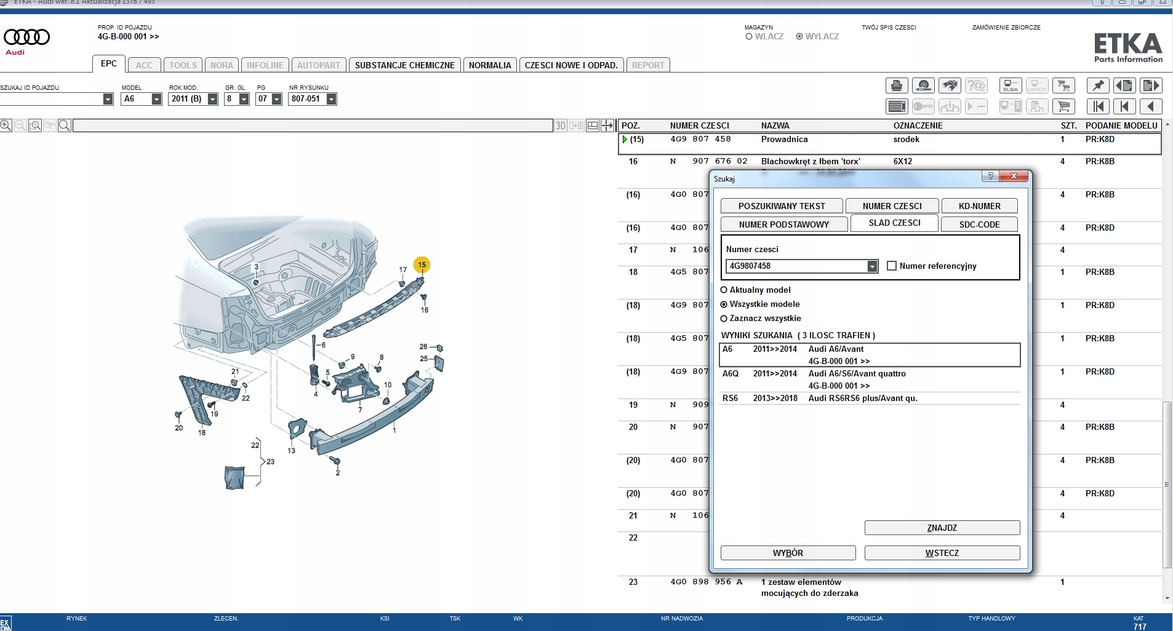Open the Model A6 dropdown

[x=156, y=99]
